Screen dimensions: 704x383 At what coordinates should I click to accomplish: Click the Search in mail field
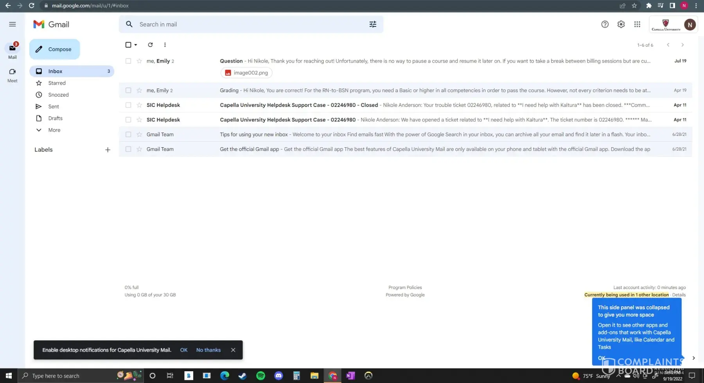(x=250, y=24)
